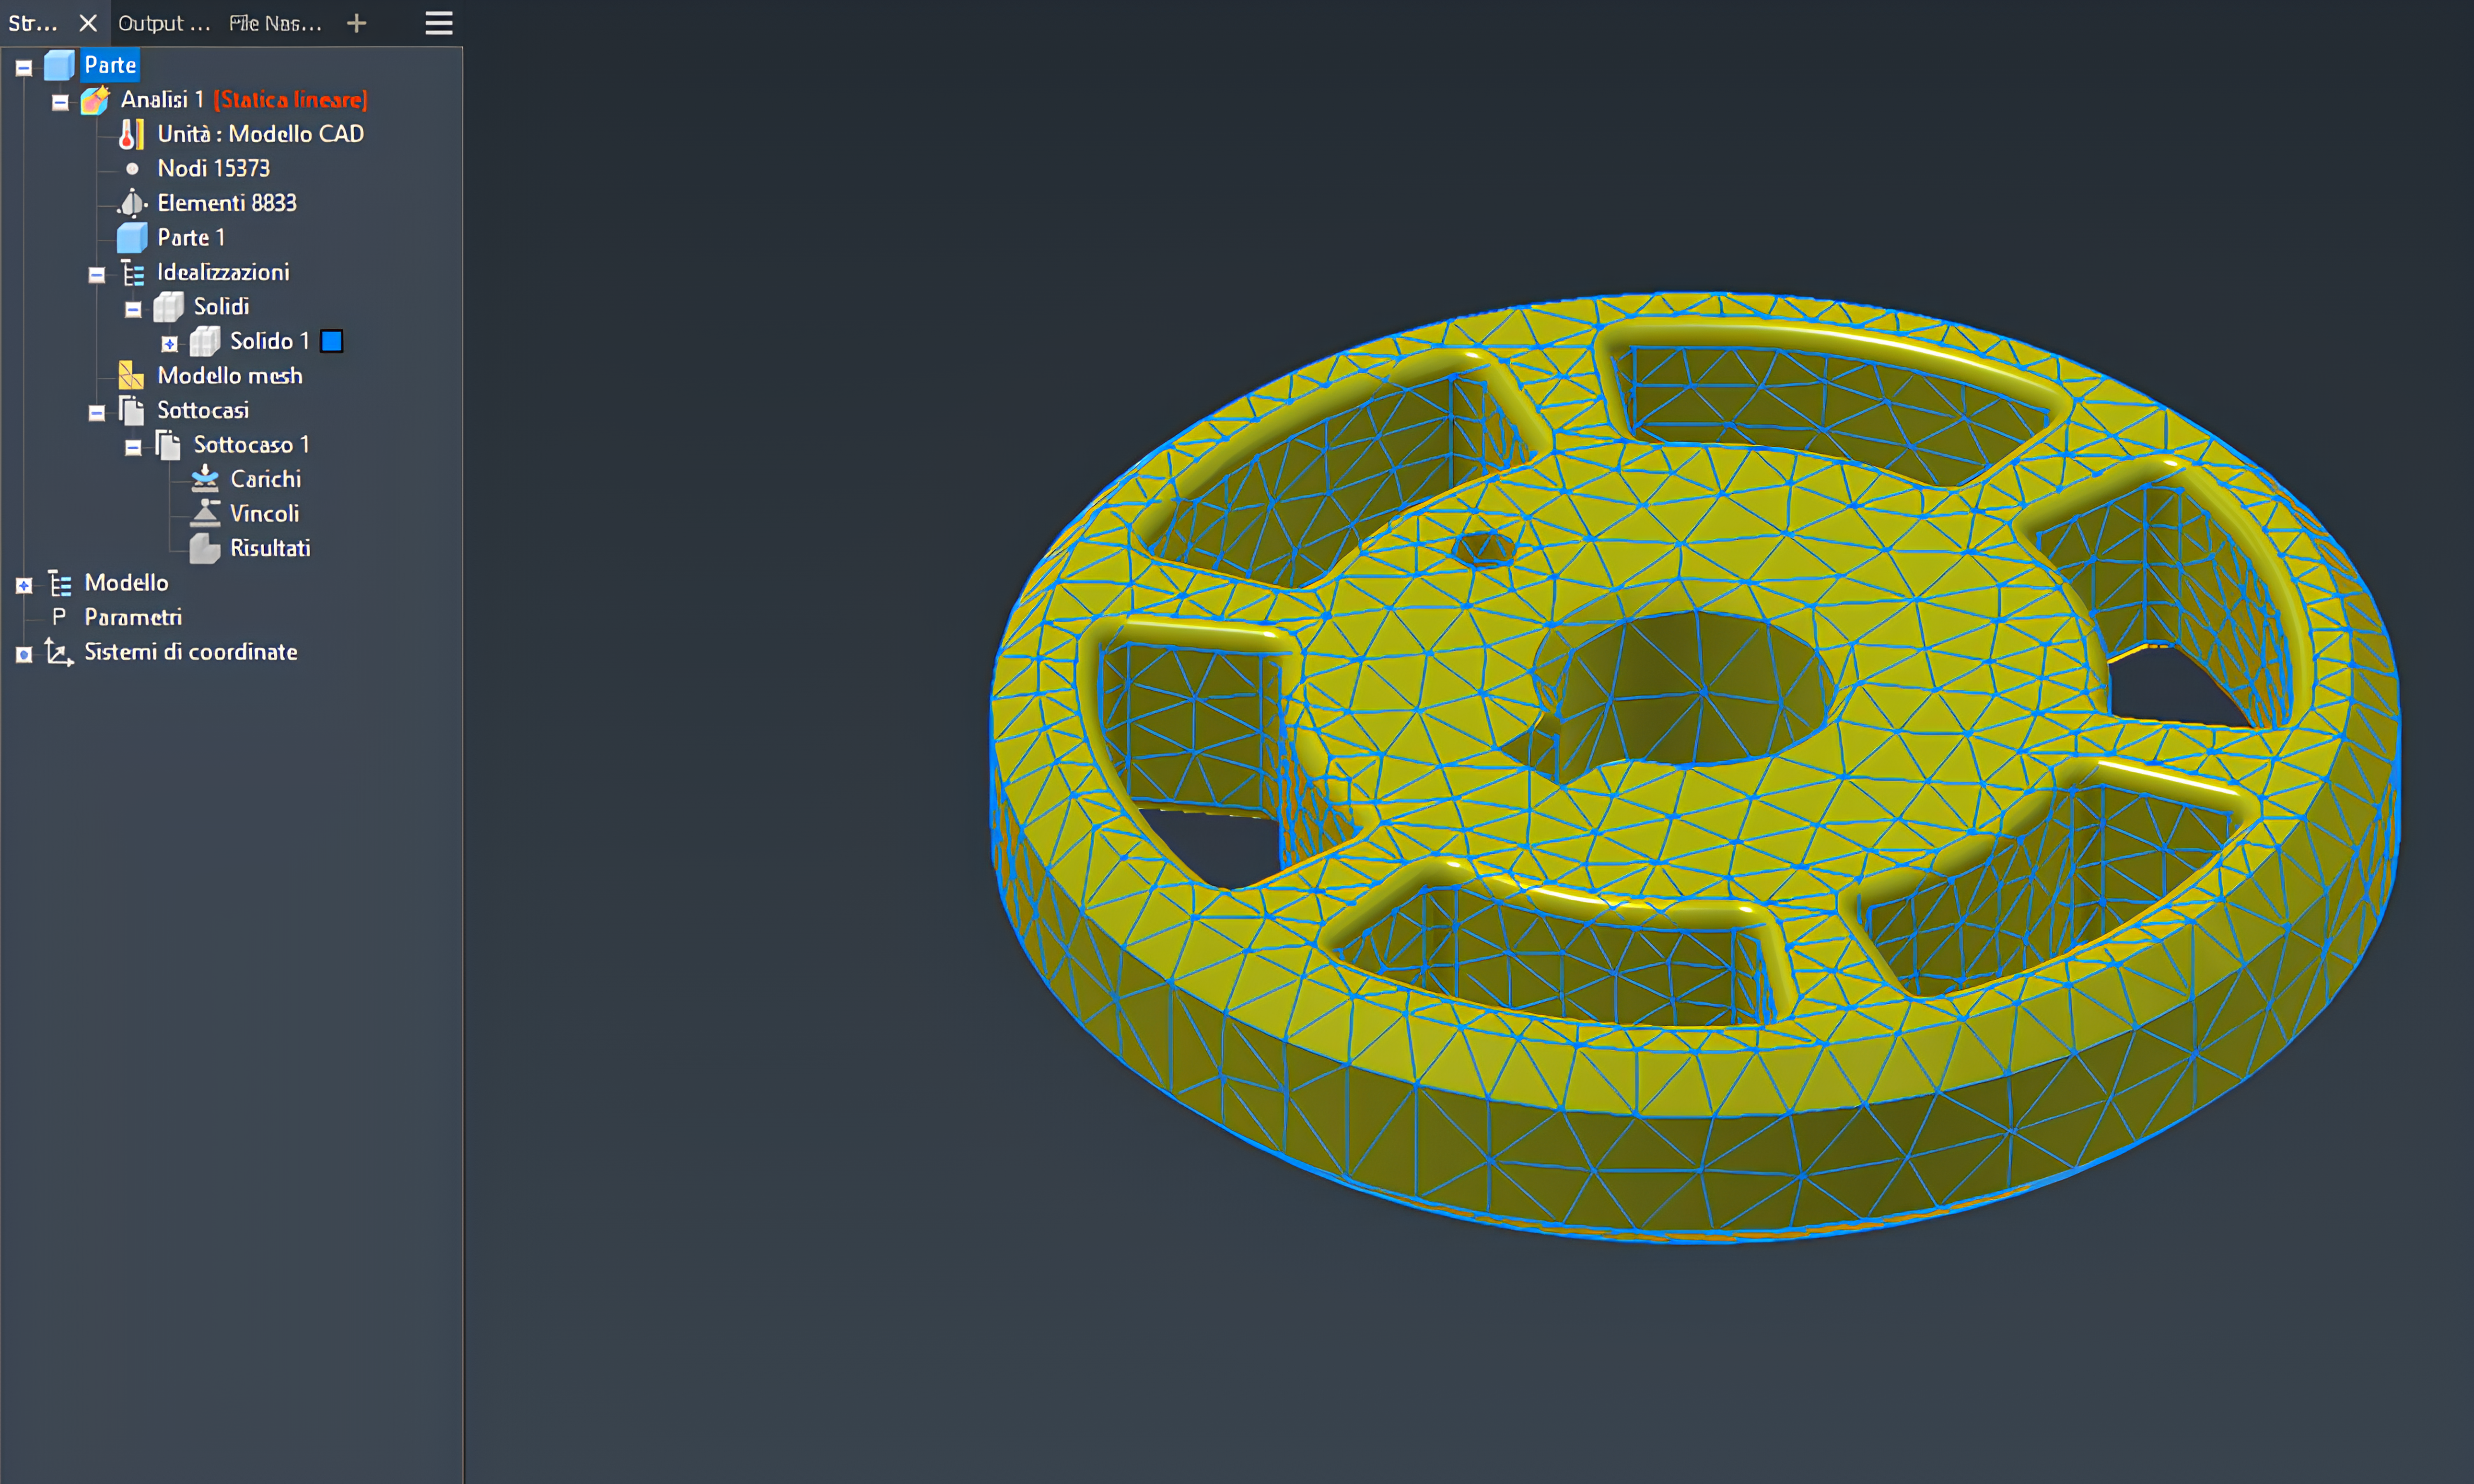
Task: Select the Modello label
Action: 126,583
